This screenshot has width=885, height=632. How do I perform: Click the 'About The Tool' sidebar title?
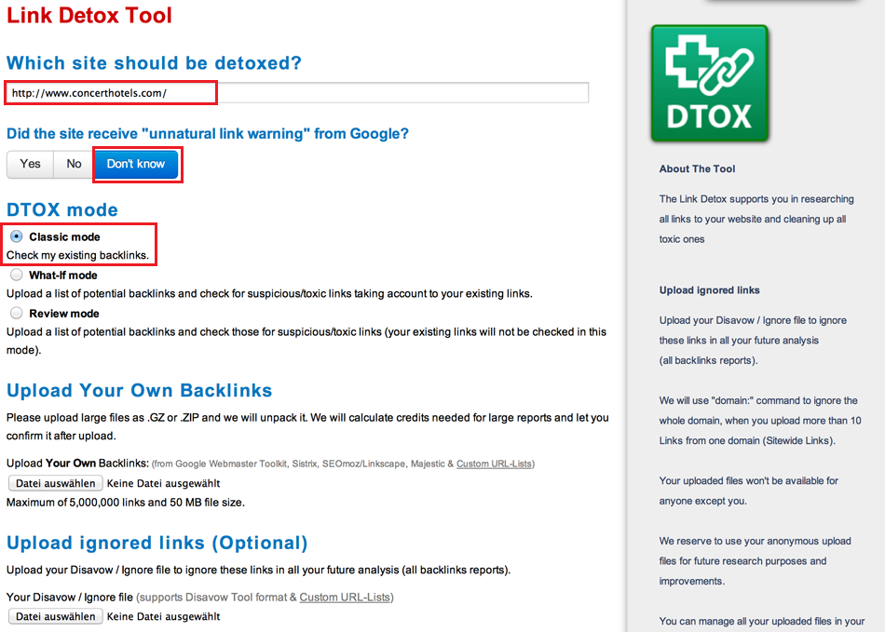697,168
